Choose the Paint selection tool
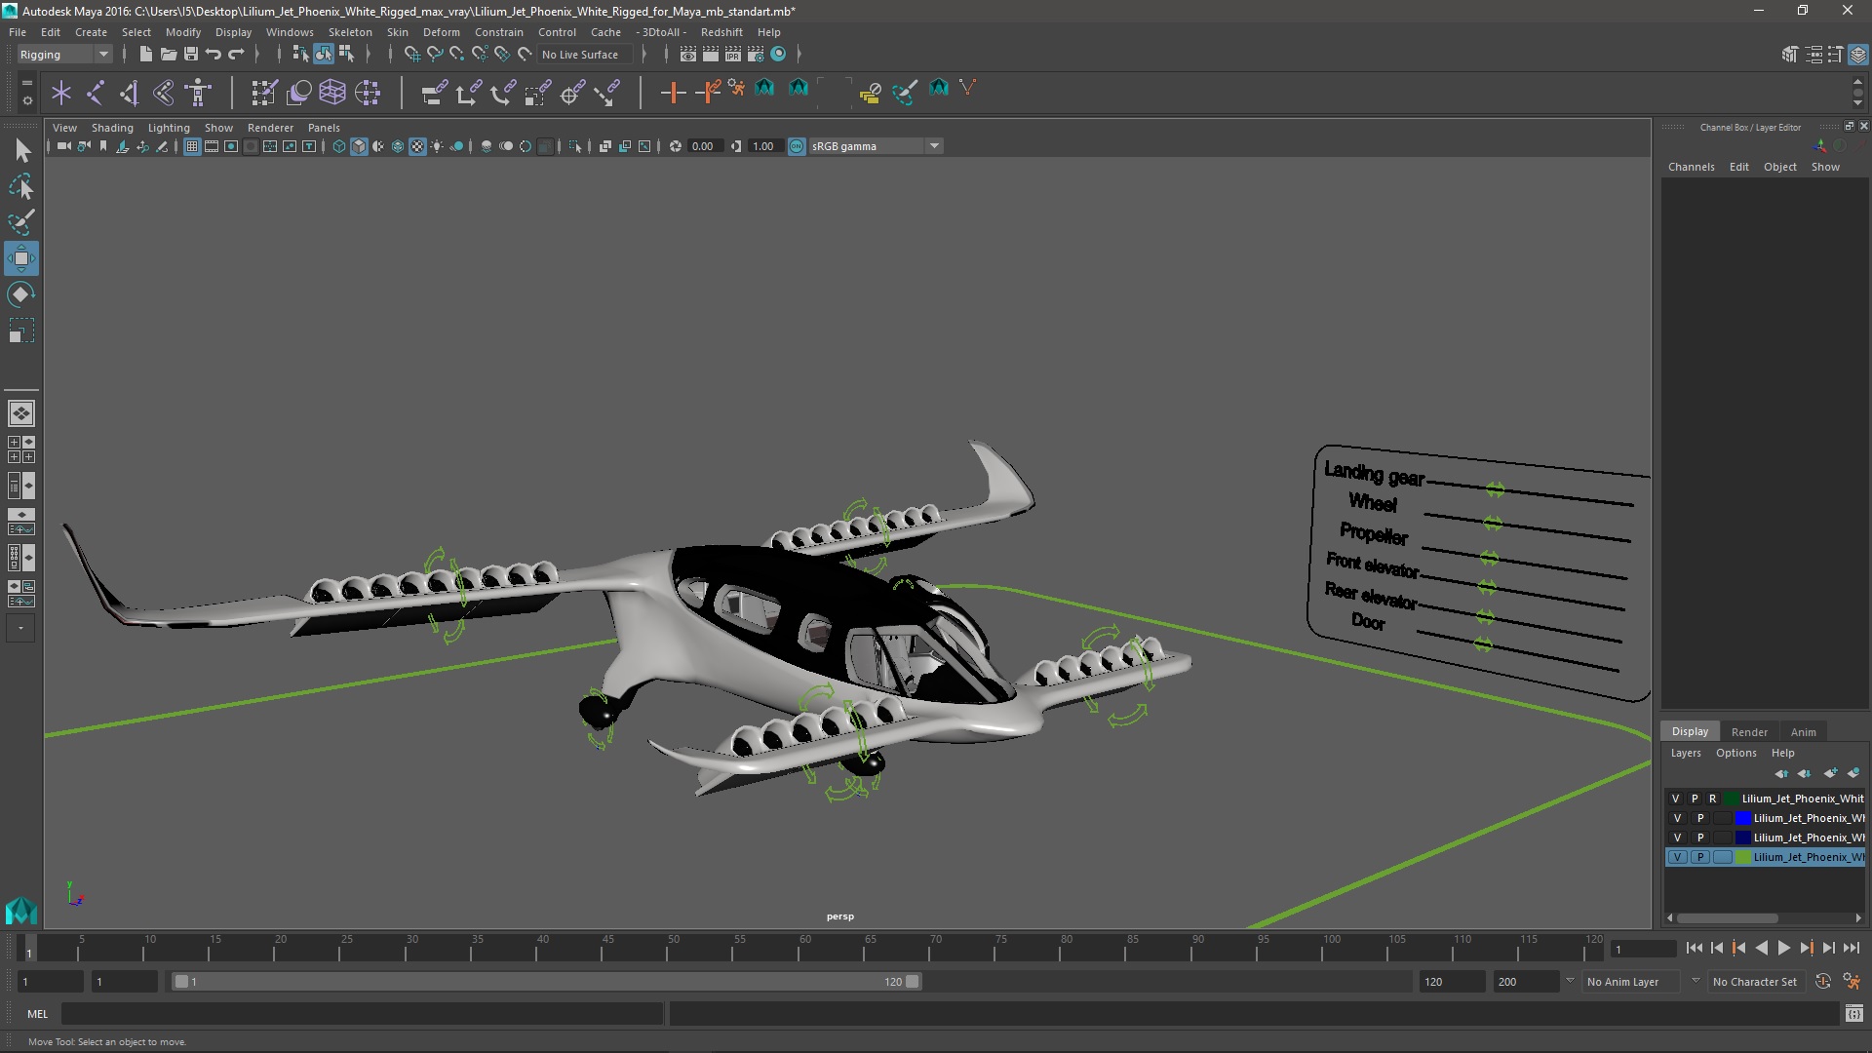 (x=20, y=222)
